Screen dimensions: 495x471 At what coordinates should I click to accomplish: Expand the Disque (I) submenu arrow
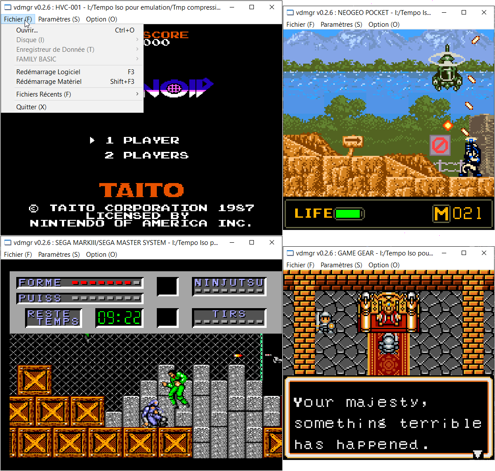pos(137,40)
